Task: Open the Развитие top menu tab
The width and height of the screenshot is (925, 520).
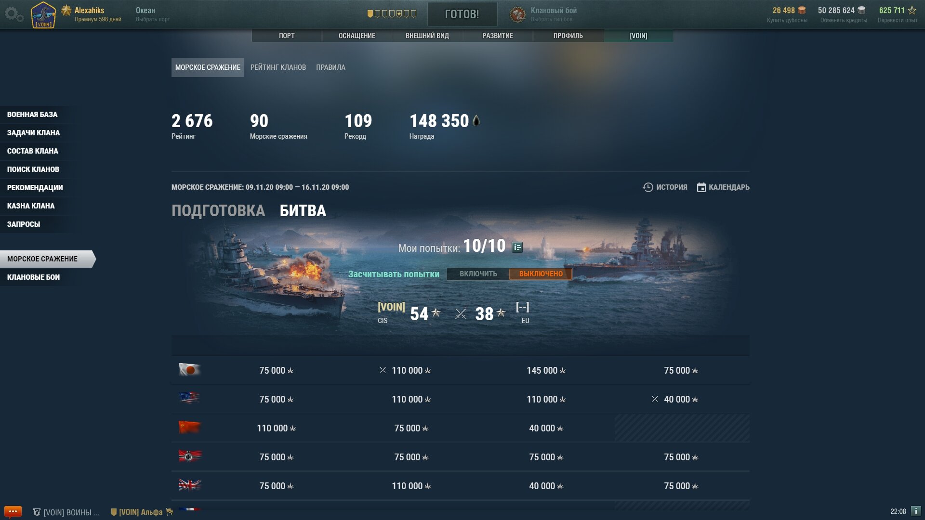Action: [498, 36]
